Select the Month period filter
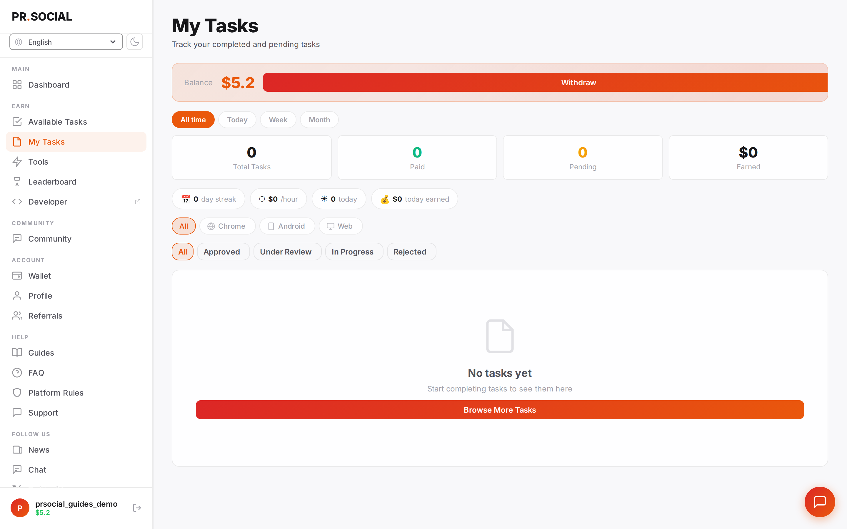 click(x=319, y=120)
